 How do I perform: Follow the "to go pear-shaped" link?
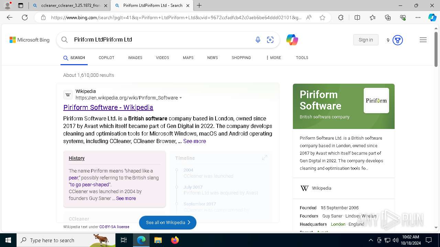(90, 185)
